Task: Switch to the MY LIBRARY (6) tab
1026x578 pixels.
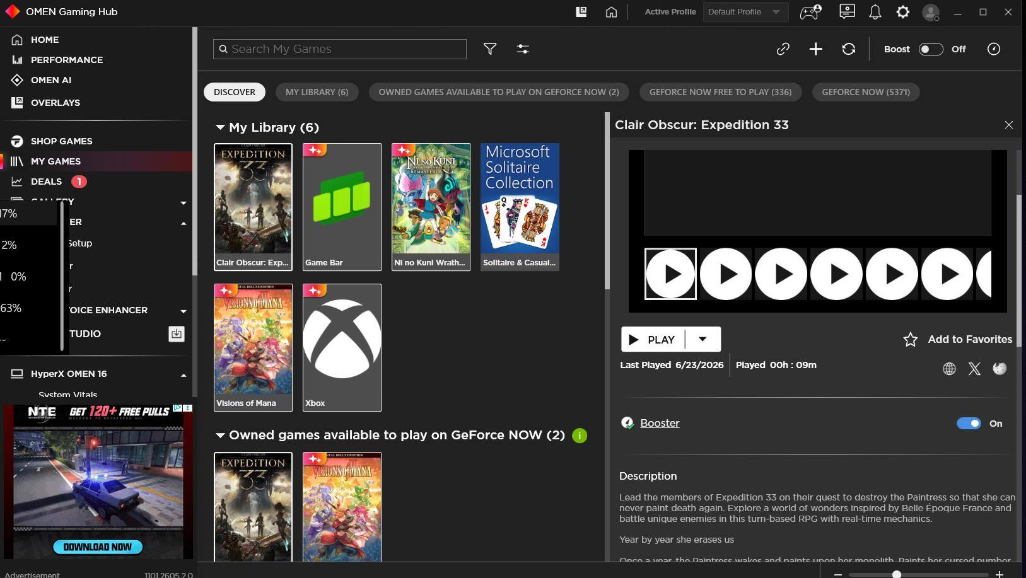Action: click(317, 92)
